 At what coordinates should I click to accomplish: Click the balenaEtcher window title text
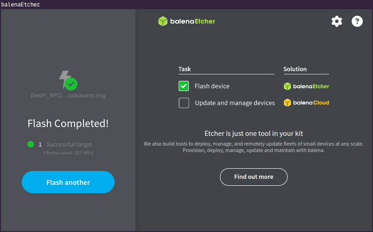coord(20,5)
